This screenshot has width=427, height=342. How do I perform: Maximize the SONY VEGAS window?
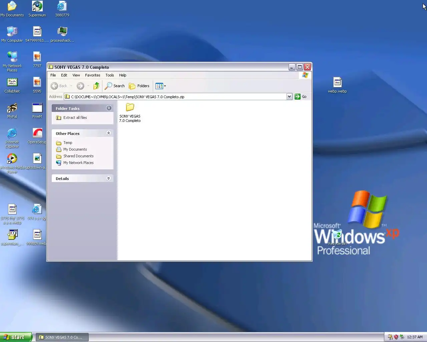click(300, 67)
